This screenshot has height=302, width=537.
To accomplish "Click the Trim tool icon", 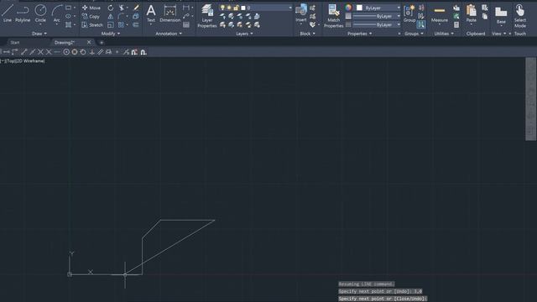I will [x=122, y=8].
